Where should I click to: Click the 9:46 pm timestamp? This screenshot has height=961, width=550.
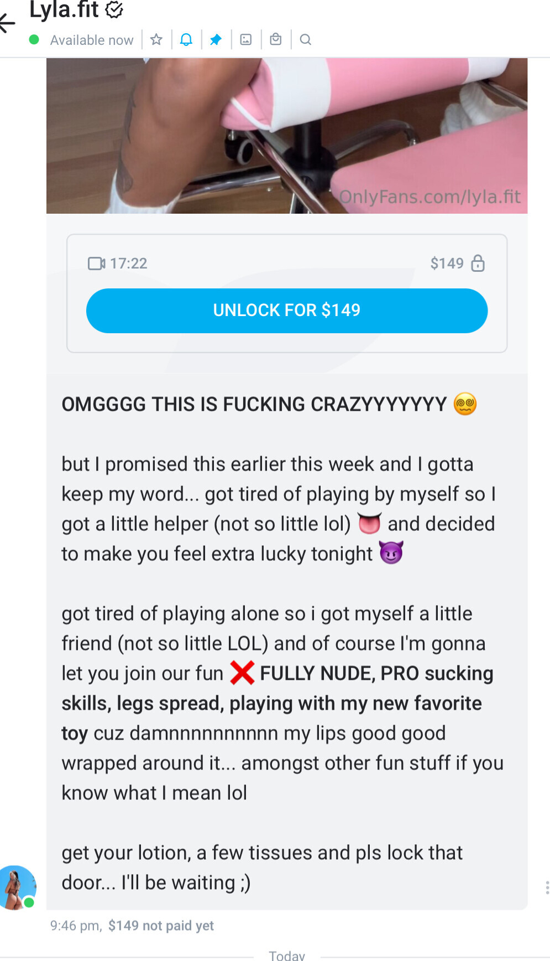tap(76, 926)
